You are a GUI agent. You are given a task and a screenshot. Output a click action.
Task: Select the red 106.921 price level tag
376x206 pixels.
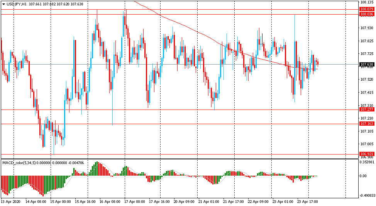(x=367, y=154)
